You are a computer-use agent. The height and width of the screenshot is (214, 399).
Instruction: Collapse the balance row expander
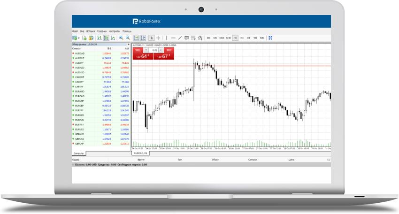(73, 165)
